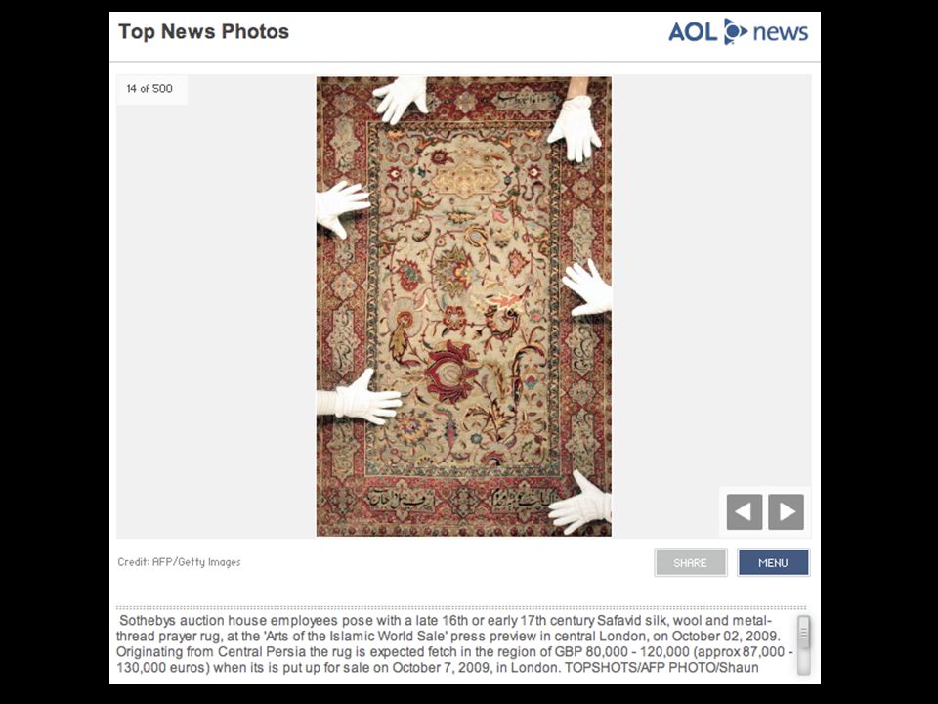Click the gold cartouche near the rug's top
This screenshot has height=704, width=938.
click(463, 179)
